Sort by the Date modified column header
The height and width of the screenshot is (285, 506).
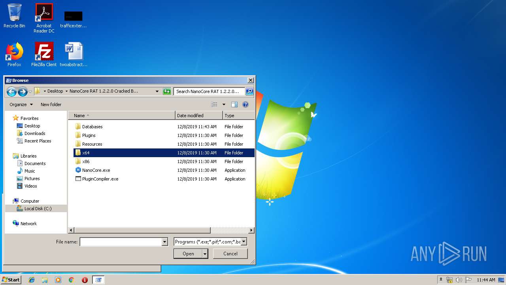point(199,116)
